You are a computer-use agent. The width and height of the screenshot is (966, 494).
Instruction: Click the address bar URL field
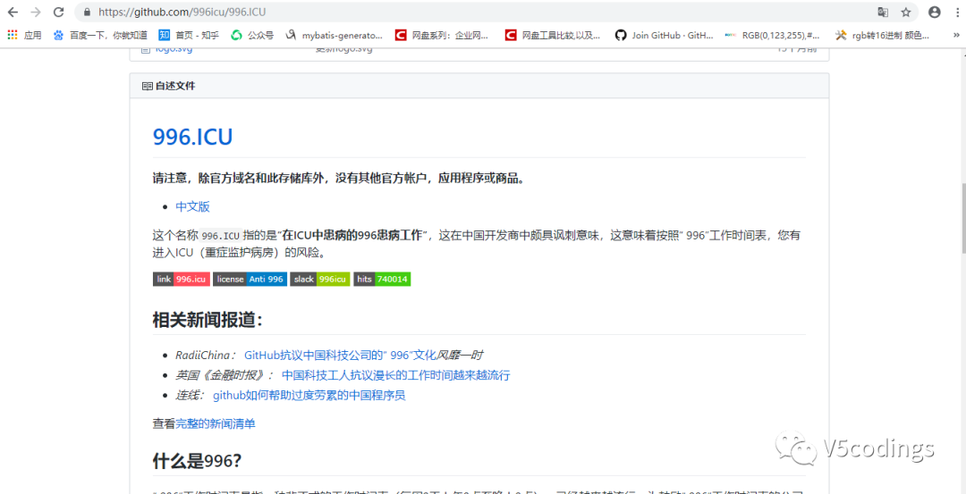coord(447,13)
